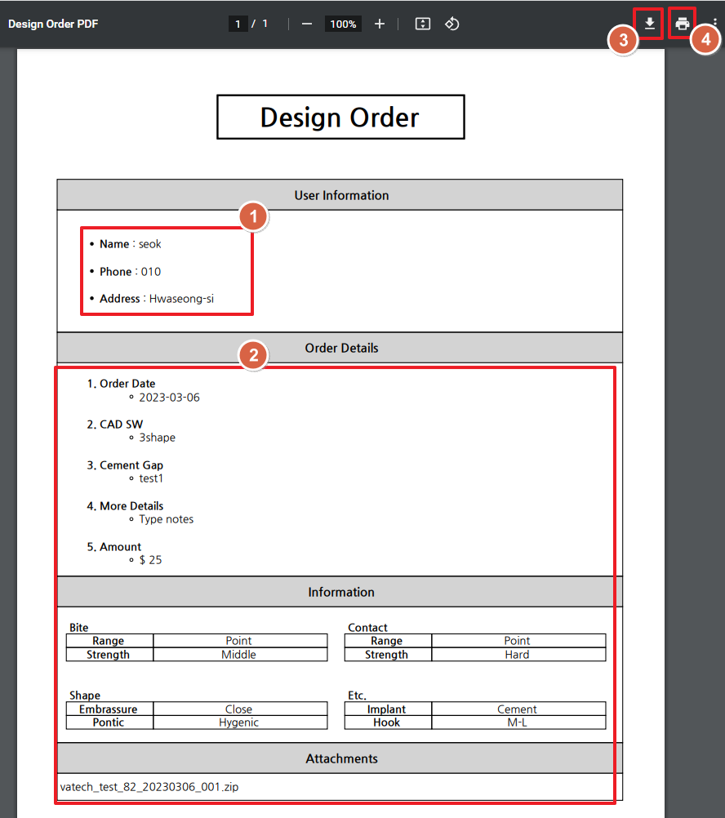
Task: Toggle the fit to page icon
Action: pos(422,24)
